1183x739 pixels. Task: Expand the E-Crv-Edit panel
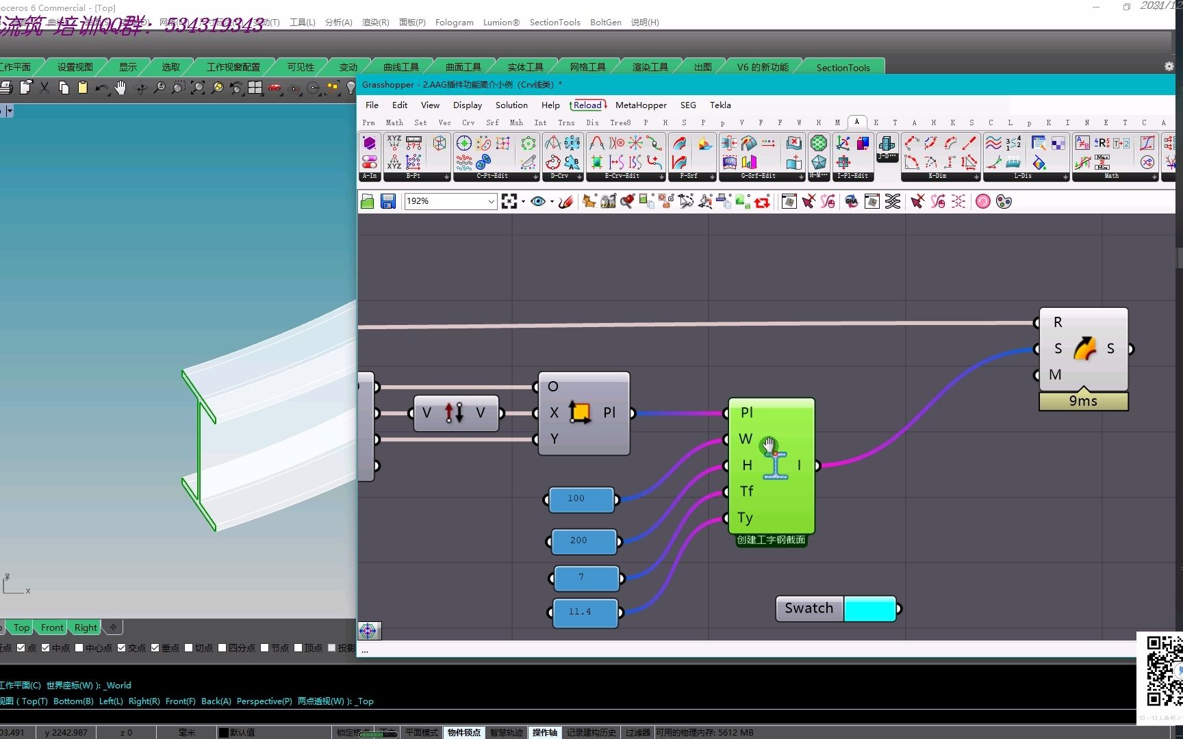pos(661,177)
